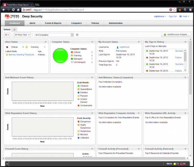Open the All tag filter dropdown
Image resolution: width=194 pixels, height=167 pixels.
(x=7, y=35)
